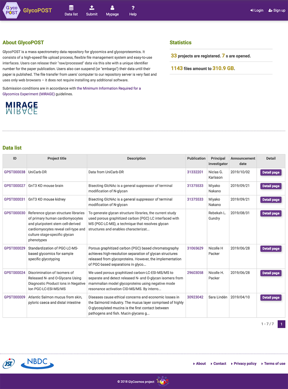Open publication 30923042
Screen dimensions: 288x389
click(x=195, y=297)
